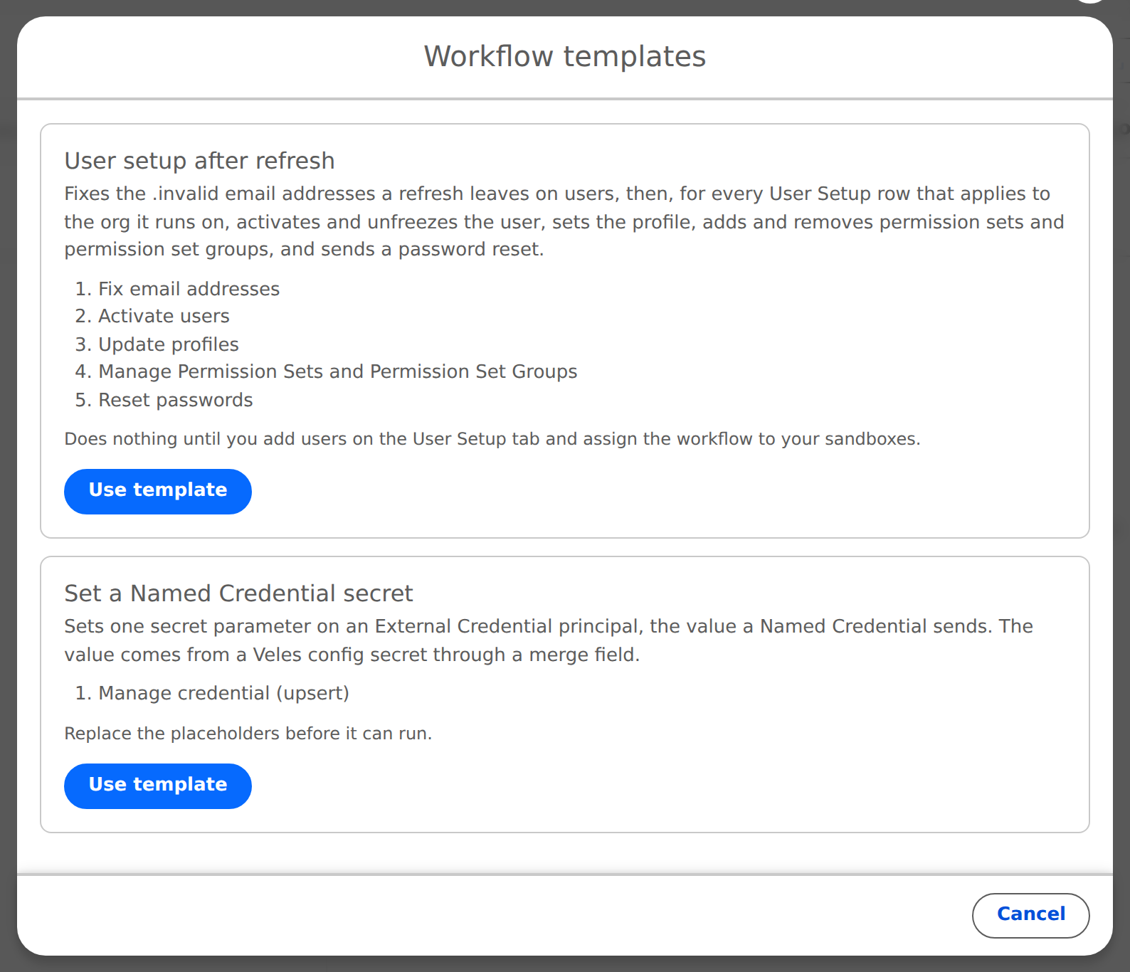Viewport: 1130px width, 972px height.
Task: Click the 'Update profiles' step
Action: [x=169, y=344]
